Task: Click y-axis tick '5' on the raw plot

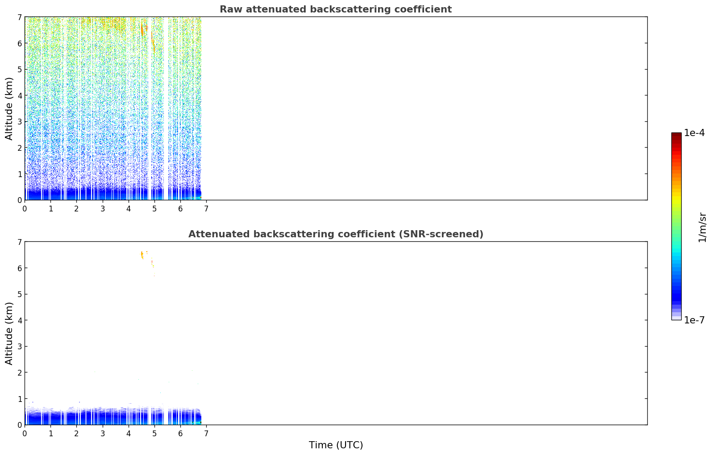Action: coord(19,69)
